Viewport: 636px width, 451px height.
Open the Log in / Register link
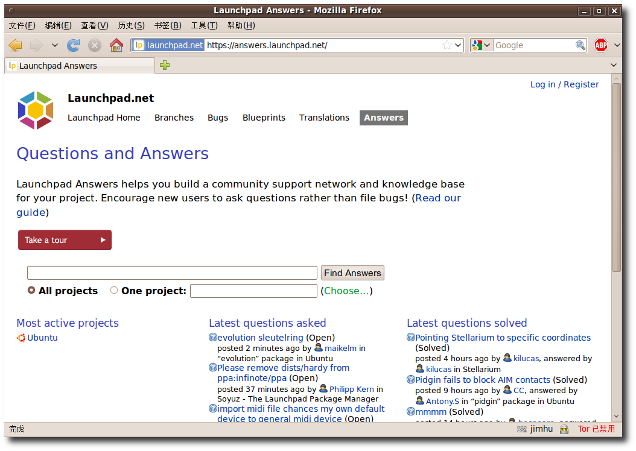click(x=565, y=84)
